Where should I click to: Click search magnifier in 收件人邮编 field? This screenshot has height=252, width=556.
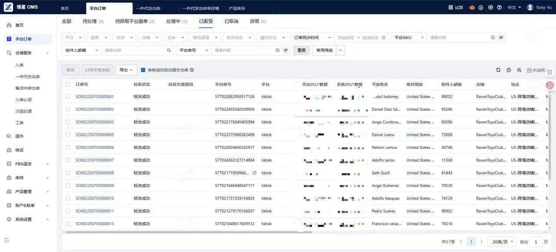tap(169, 50)
